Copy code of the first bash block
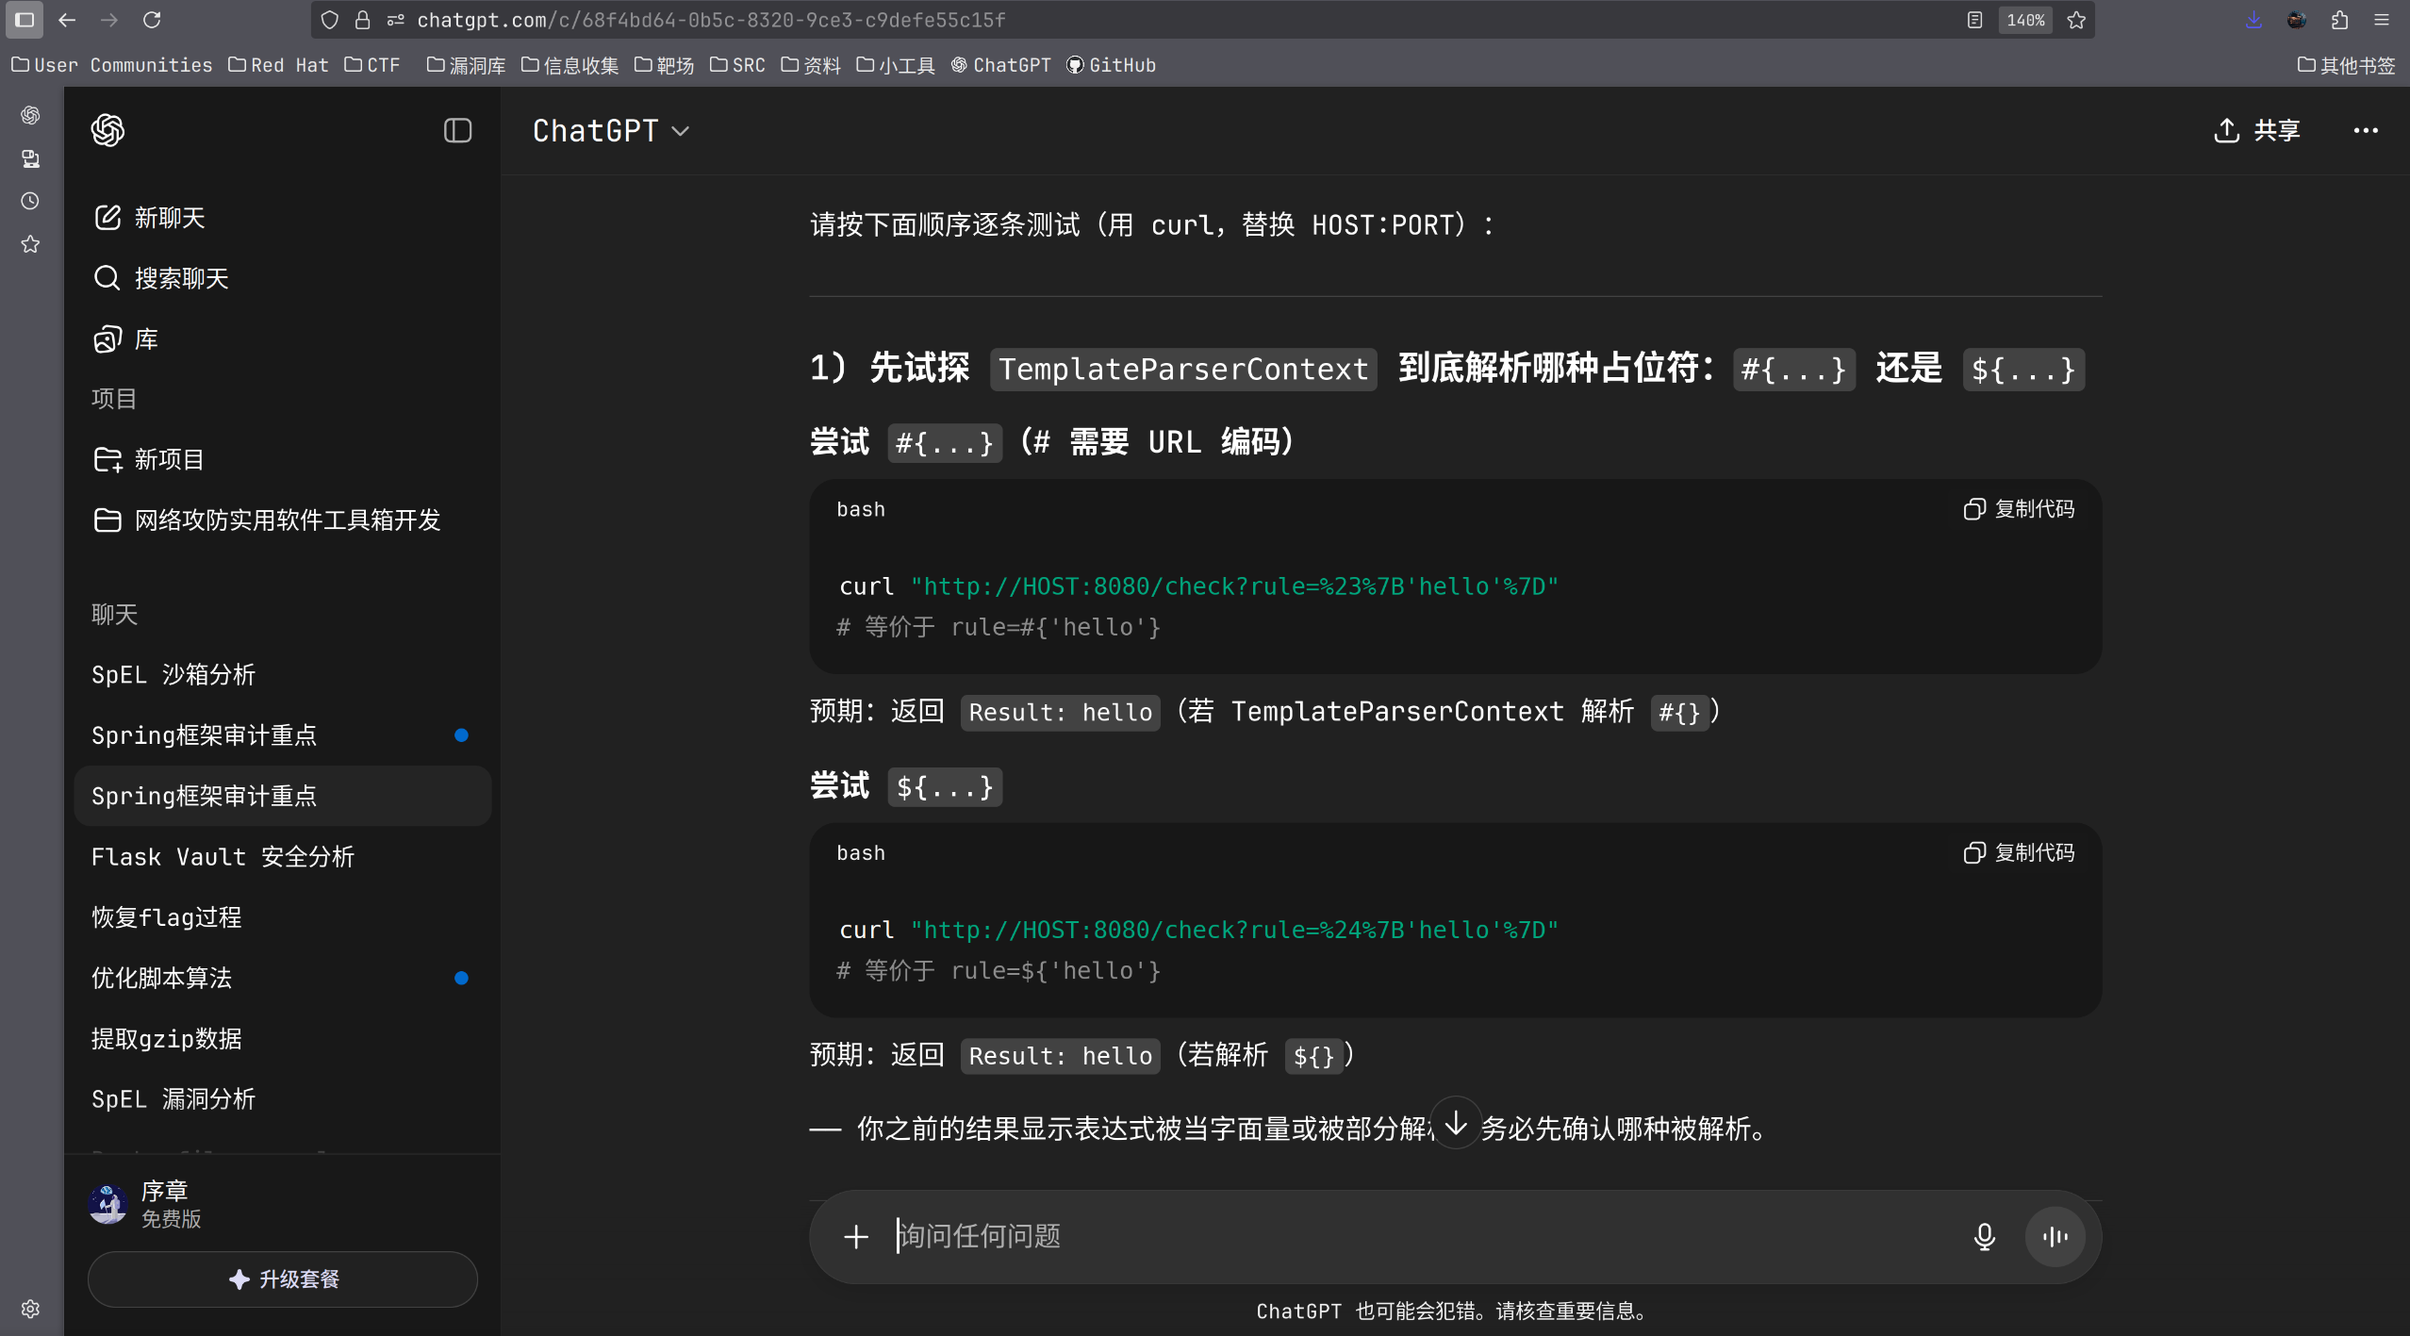This screenshot has width=2410, height=1336. point(2020,509)
